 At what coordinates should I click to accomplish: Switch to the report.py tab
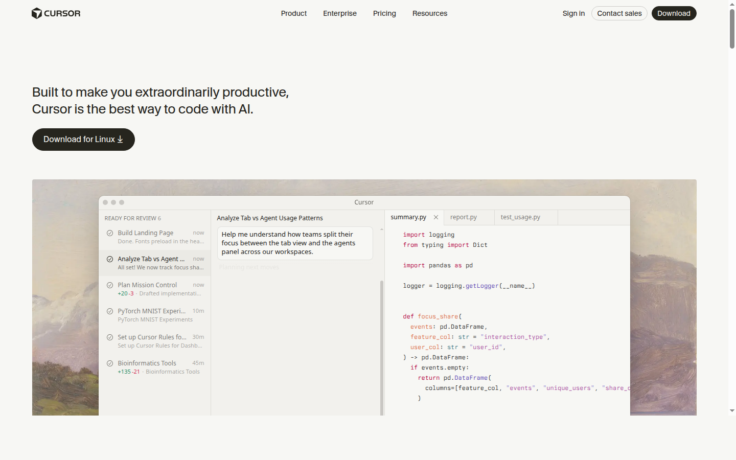coord(463,217)
